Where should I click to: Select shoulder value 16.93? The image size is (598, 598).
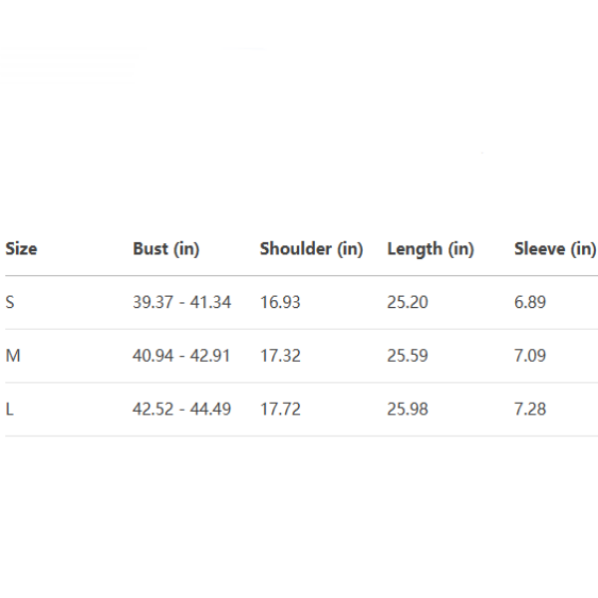(280, 302)
